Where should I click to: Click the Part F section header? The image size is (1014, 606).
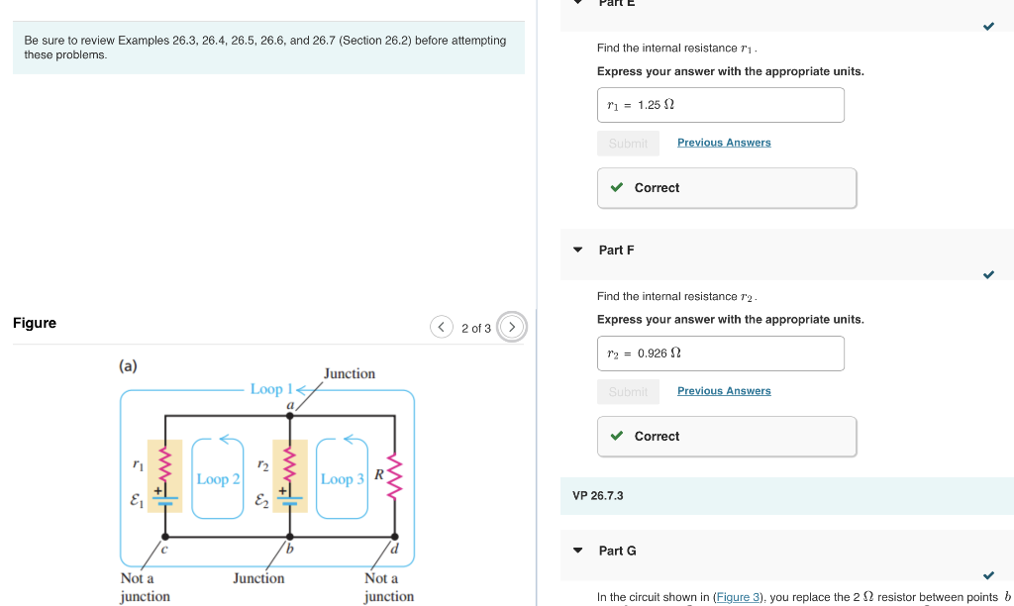tap(617, 251)
